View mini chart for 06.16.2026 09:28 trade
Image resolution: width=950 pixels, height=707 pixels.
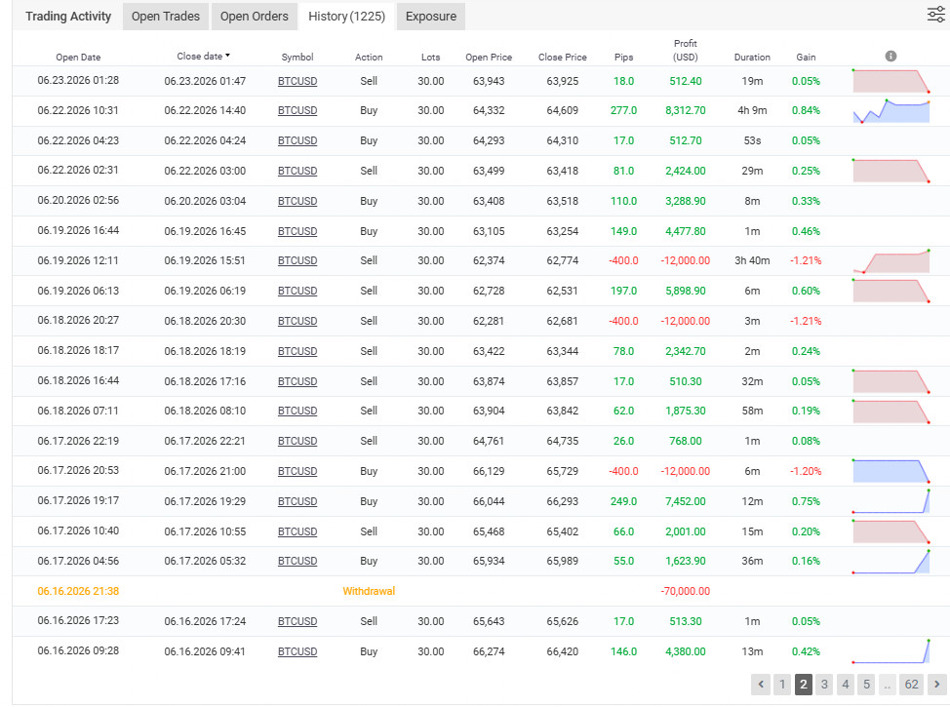[891, 651]
